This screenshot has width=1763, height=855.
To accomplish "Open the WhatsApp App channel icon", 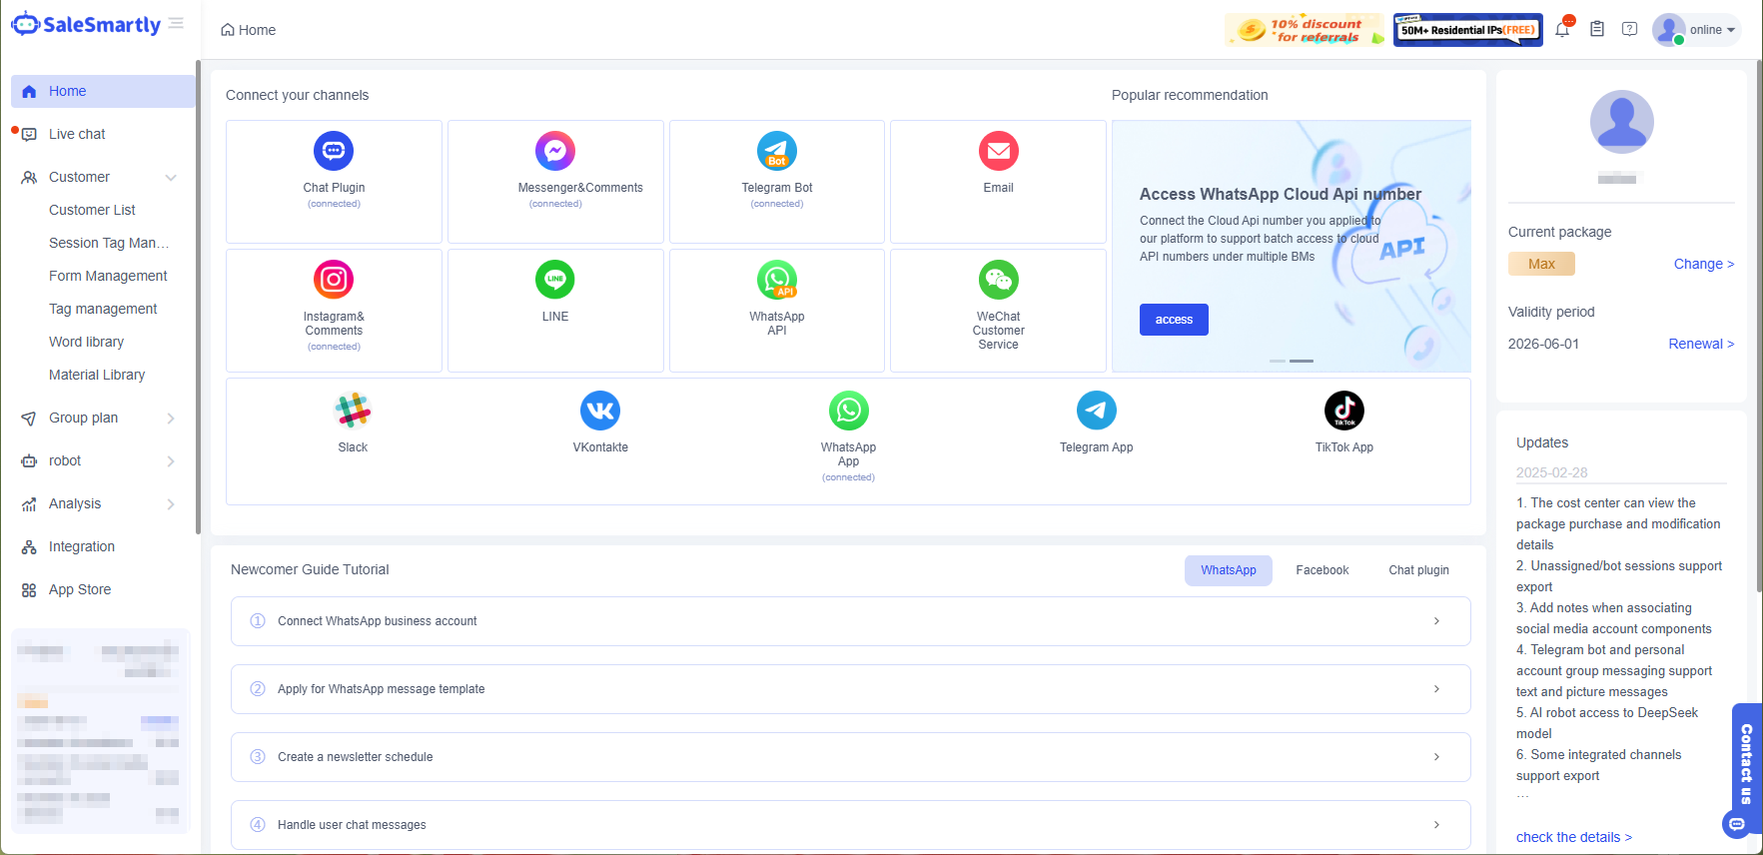I will click(849, 411).
